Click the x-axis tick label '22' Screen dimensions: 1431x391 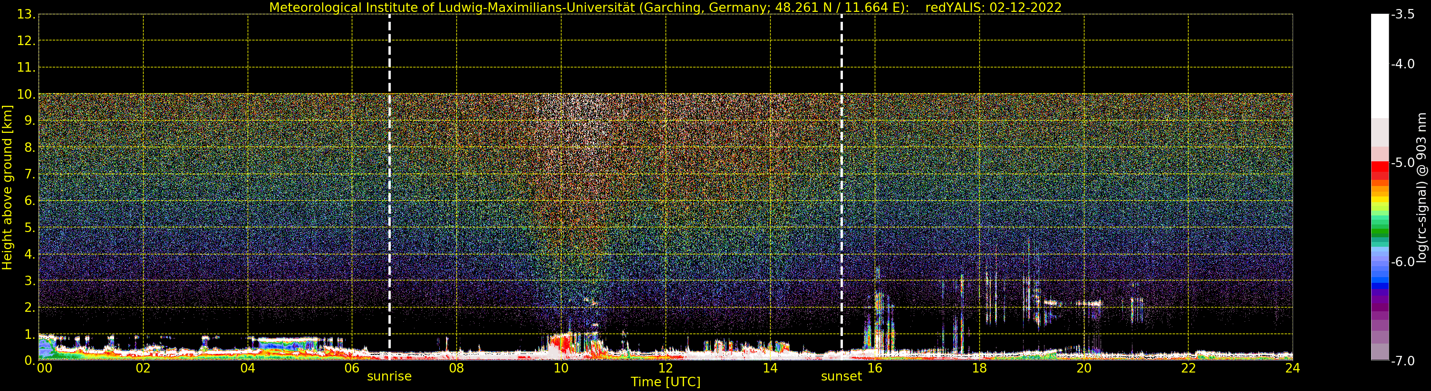[x=1188, y=368]
